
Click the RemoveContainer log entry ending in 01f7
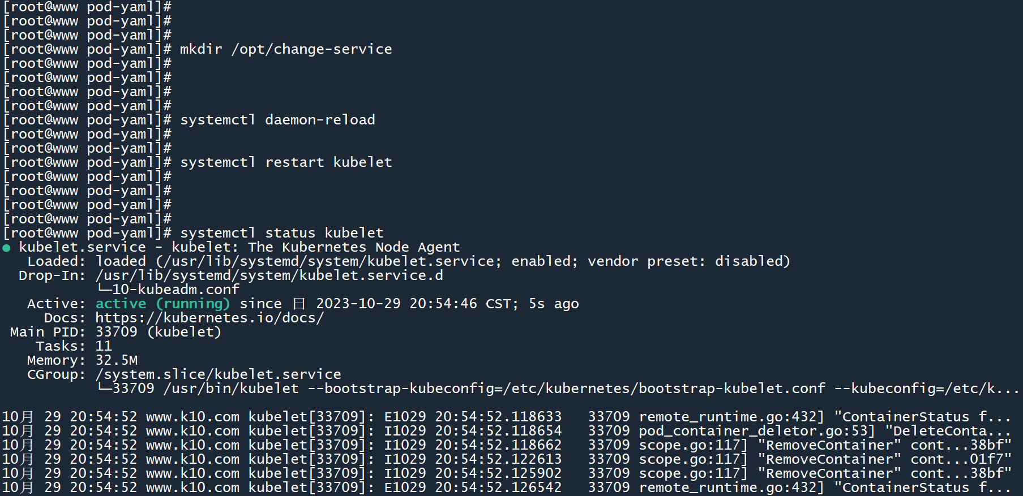pyautogui.click(x=884, y=459)
